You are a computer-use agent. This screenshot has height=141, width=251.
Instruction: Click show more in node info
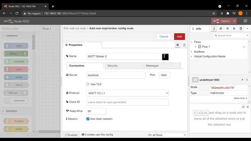pyautogui.click(x=240, y=98)
